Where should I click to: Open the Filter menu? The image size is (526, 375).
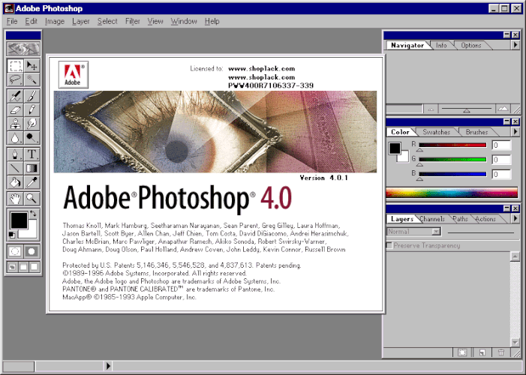(133, 21)
